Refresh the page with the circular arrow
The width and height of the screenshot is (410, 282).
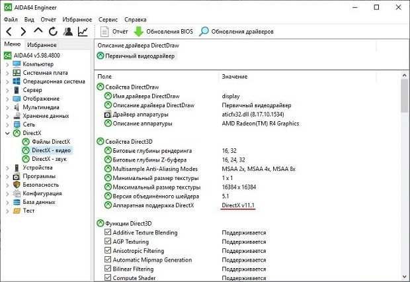point(53,32)
